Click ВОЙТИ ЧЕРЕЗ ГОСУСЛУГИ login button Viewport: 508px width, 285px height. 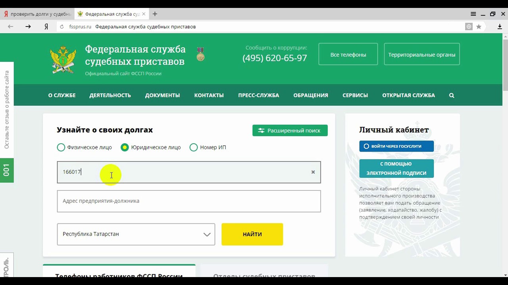point(396,146)
